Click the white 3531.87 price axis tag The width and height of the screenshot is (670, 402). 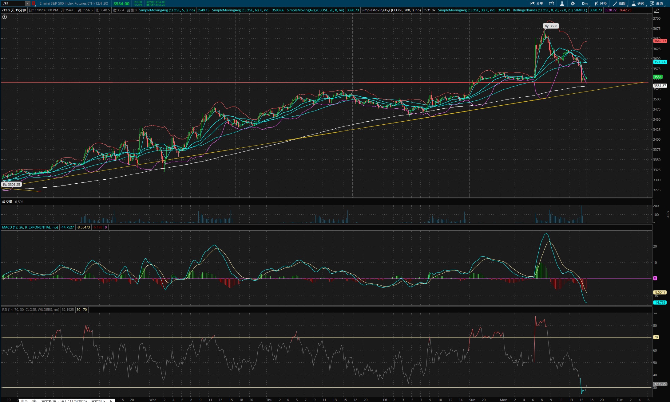[x=660, y=86]
